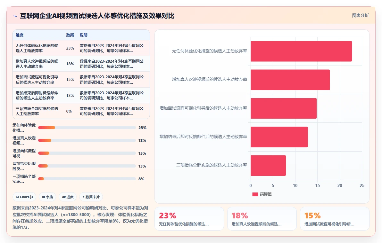Image resolution: width=382 pixels, height=243 pixels.
Task: Click the 18% progress bar
Action: [x=87, y=140]
